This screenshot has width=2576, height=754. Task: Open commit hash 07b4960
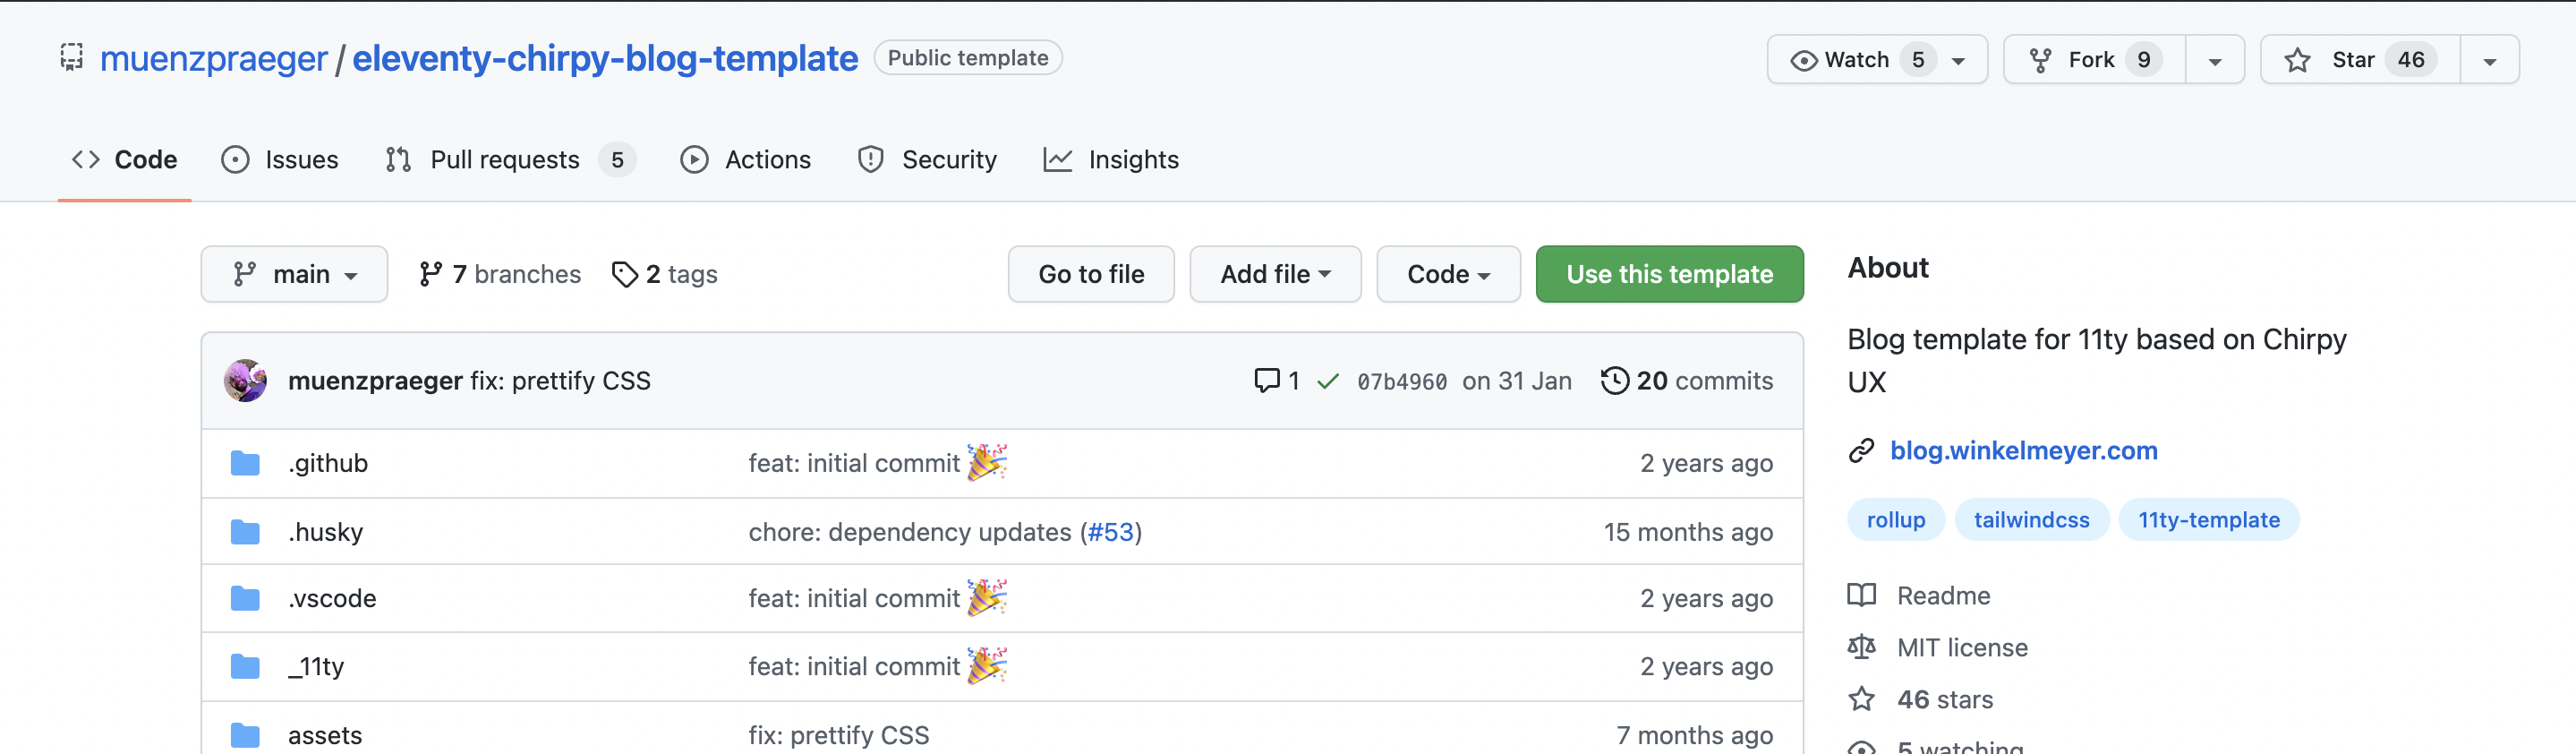click(1401, 382)
